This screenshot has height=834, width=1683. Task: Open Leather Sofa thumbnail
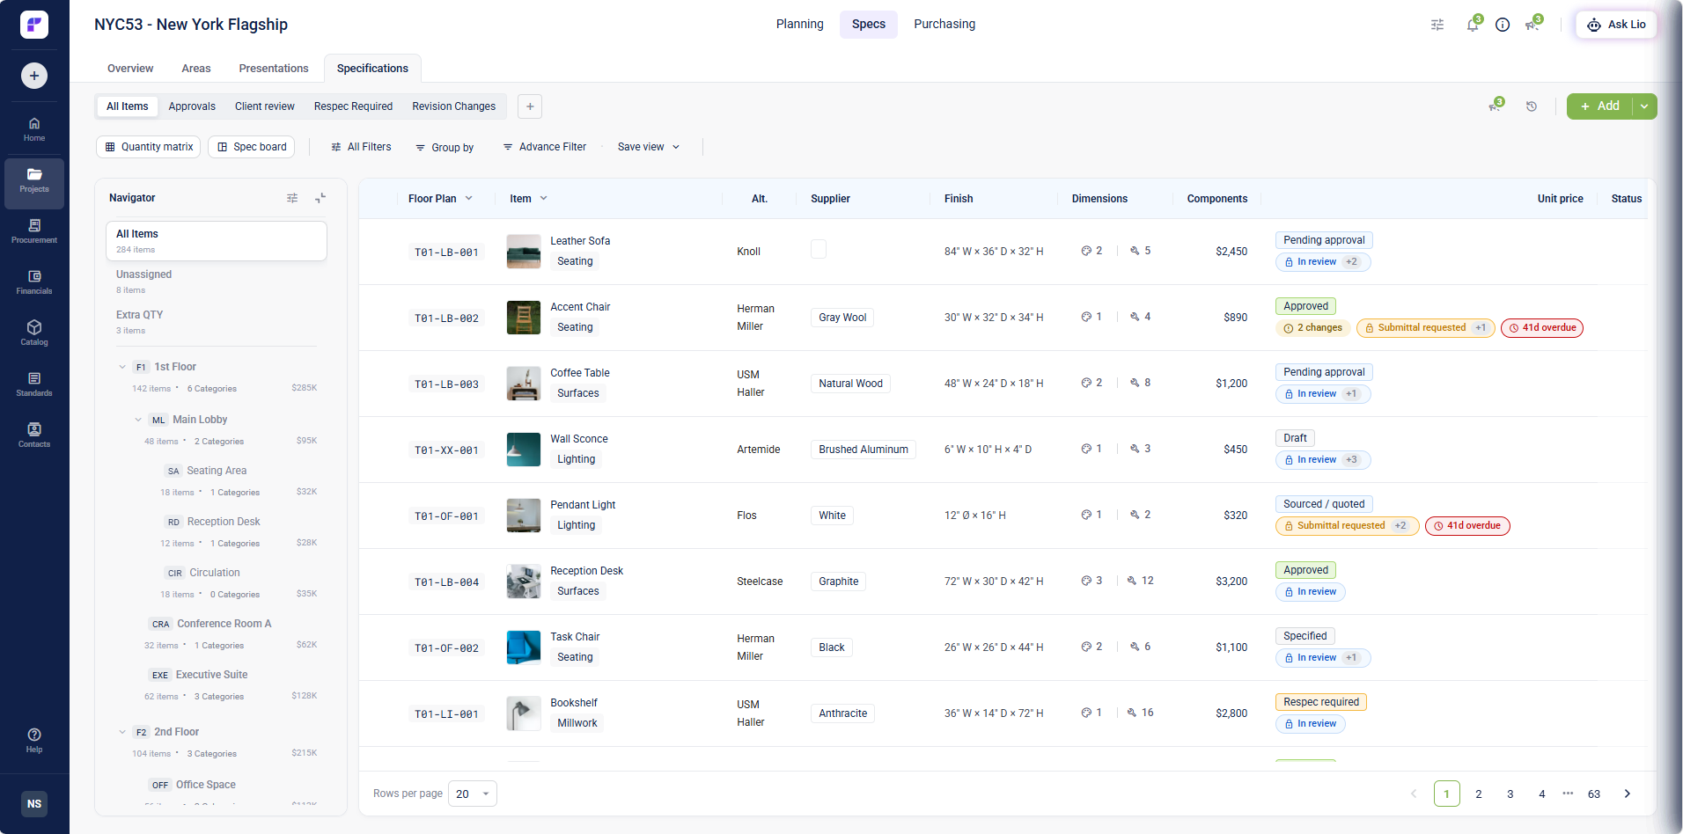tap(524, 252)
